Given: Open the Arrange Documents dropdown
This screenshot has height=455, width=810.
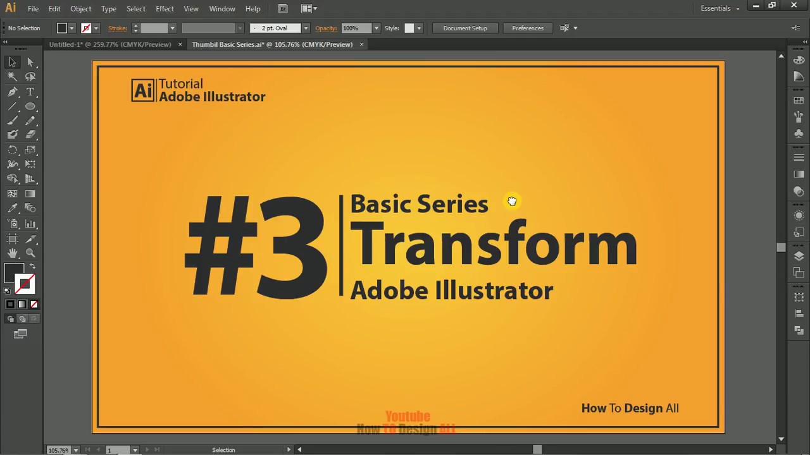Looking at the screenshot, I should click(x=309, y=8).
